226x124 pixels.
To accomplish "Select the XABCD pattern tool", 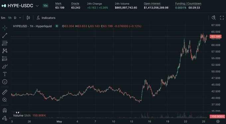I will [5, 51].
